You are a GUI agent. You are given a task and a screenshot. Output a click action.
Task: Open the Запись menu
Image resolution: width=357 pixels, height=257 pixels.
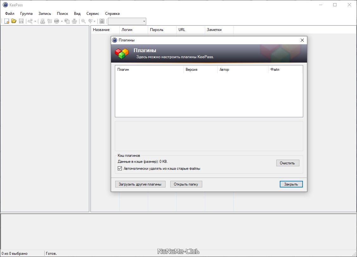(x=45, y=14)
